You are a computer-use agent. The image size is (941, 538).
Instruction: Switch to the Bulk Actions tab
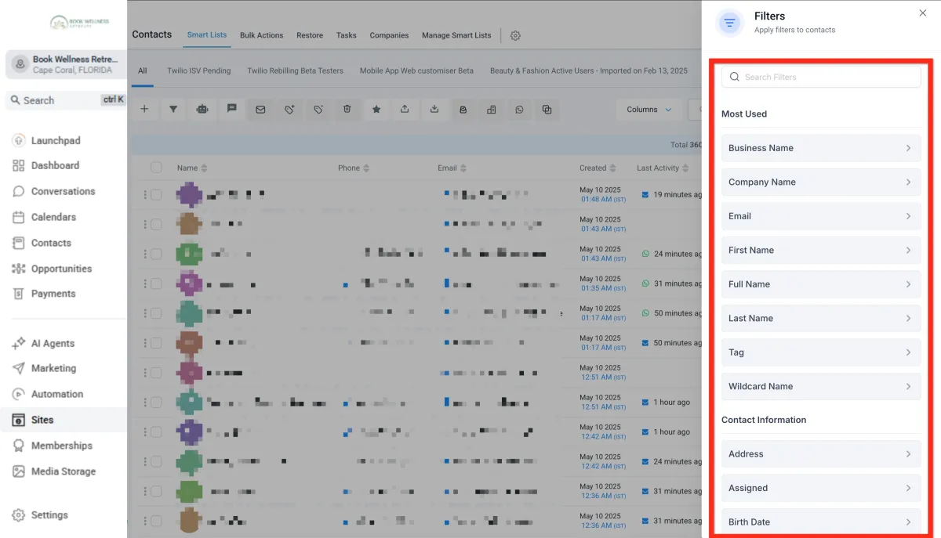[x=262, y=35]
